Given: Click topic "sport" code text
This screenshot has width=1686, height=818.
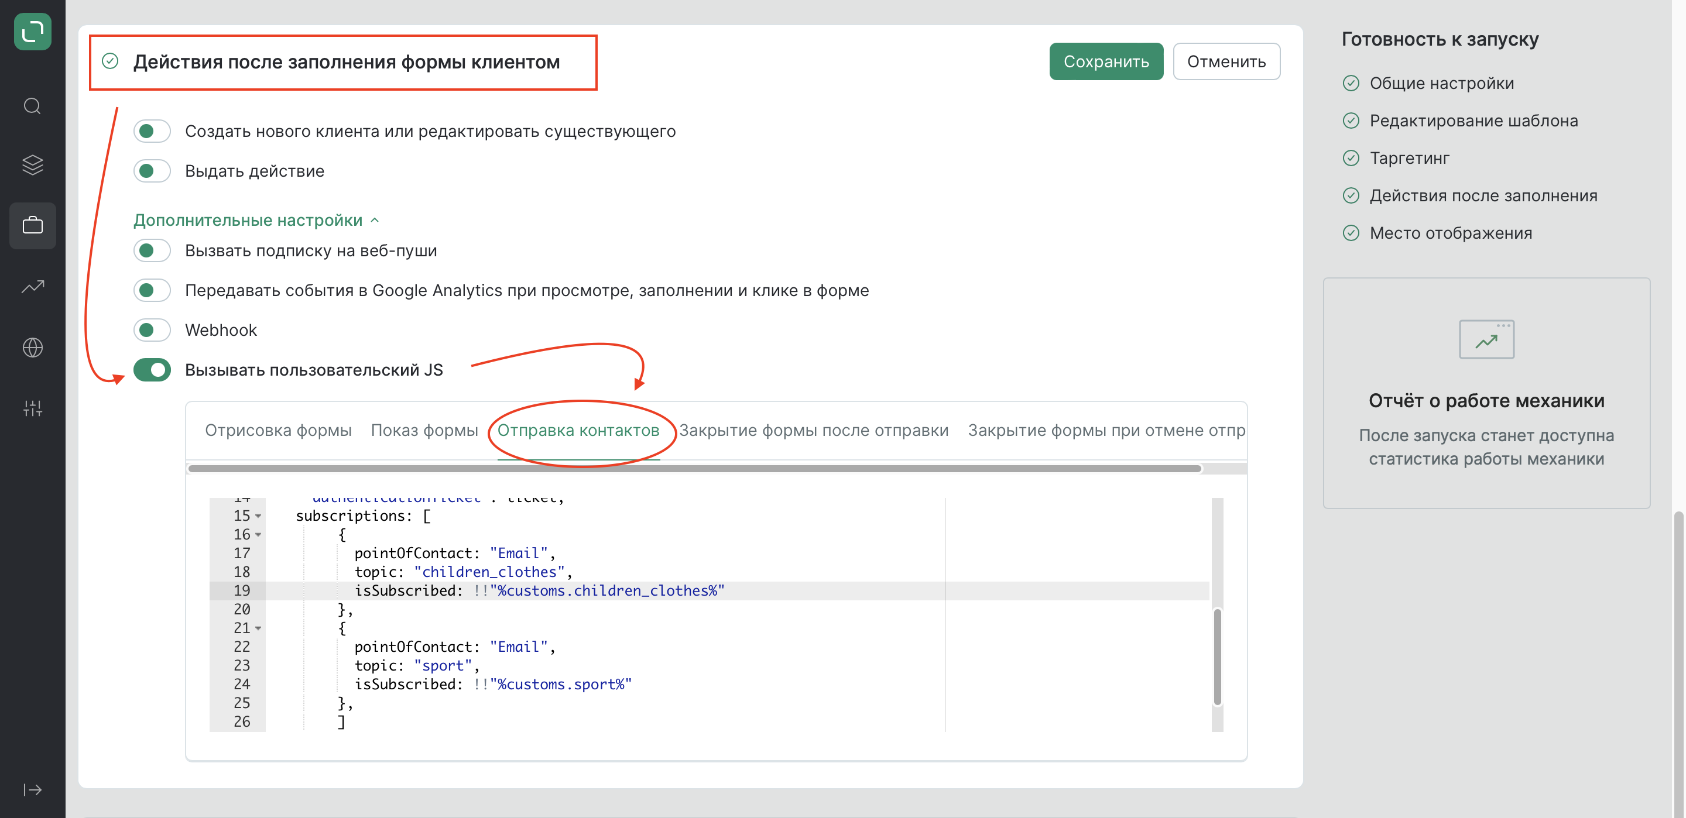Looking at the screenshot, I should coord(417,665).
